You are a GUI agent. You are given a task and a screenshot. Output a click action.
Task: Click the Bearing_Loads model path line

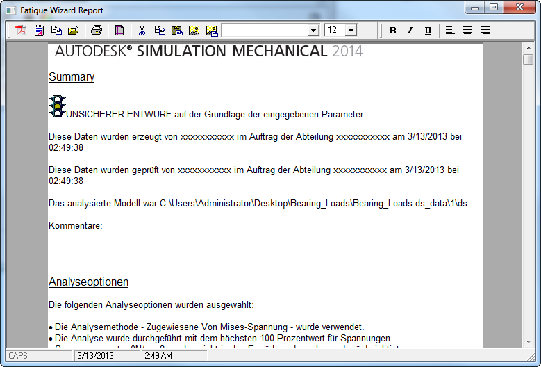(258, 204)
